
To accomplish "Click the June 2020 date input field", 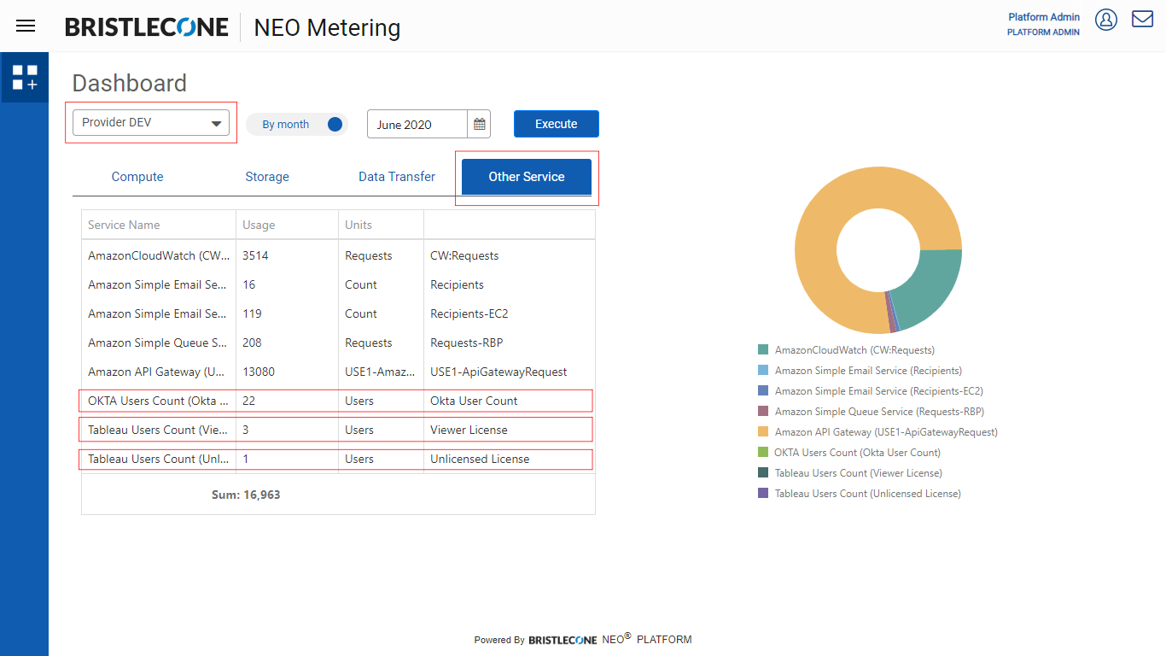I will [x=417, y=125].
